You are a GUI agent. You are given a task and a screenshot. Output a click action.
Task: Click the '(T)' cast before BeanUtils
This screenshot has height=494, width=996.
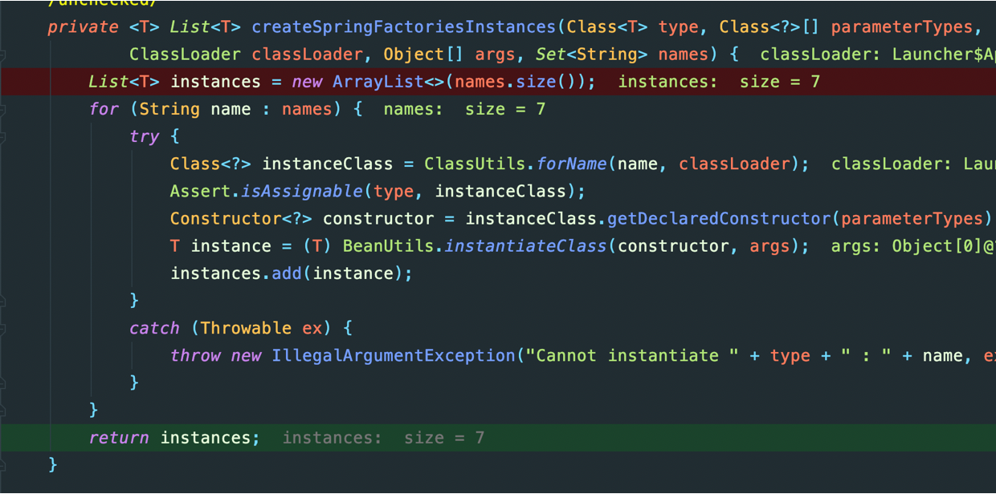point(317,245)
